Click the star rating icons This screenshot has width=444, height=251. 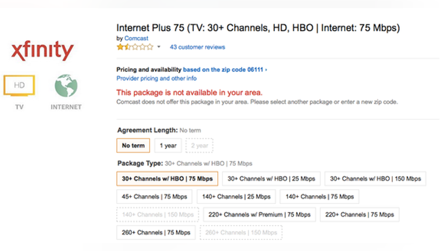click(x=135, y=47)
